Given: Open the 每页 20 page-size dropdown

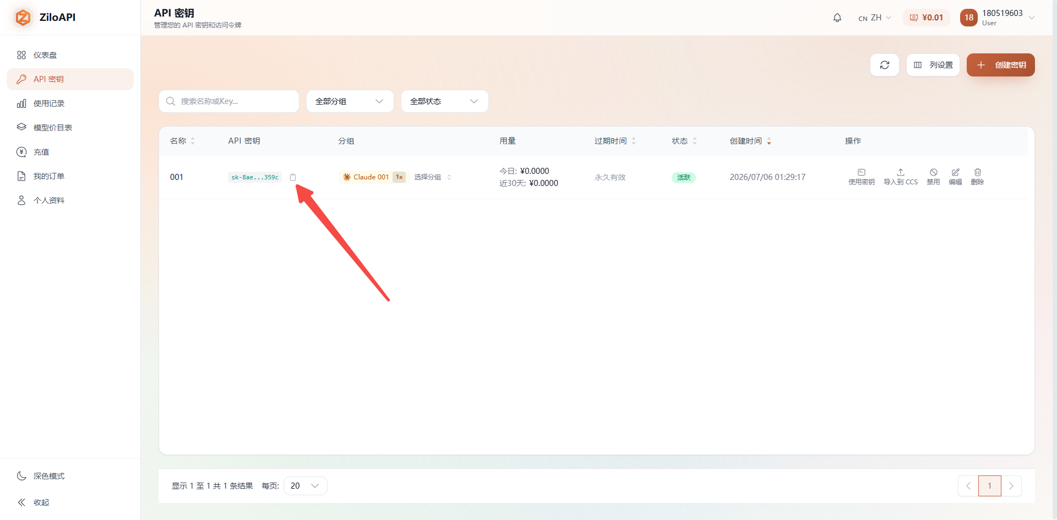Looking at the screenshot, I should pyautogui.click(x=305, y=486).
